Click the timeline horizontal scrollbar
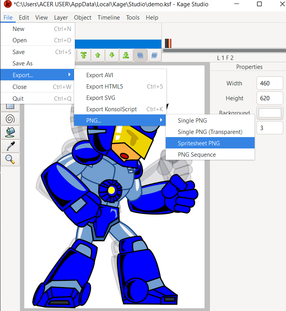286x311 pixels. pos(224,51)
